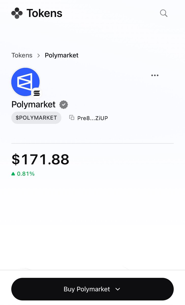
Task: Click the verified checkmark badge
Action: pyautogui.click(x=64, y=104)
